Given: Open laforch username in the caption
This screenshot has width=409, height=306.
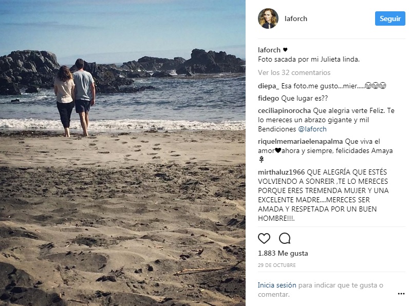Looking at the screenshot, I should click(269, 50).
